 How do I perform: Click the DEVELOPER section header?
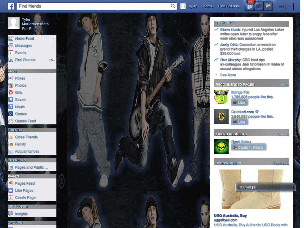tap(18, 207)
